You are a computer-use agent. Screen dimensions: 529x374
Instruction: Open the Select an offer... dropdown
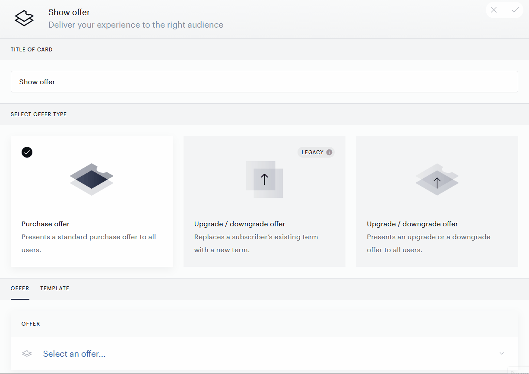coord(264,354)
